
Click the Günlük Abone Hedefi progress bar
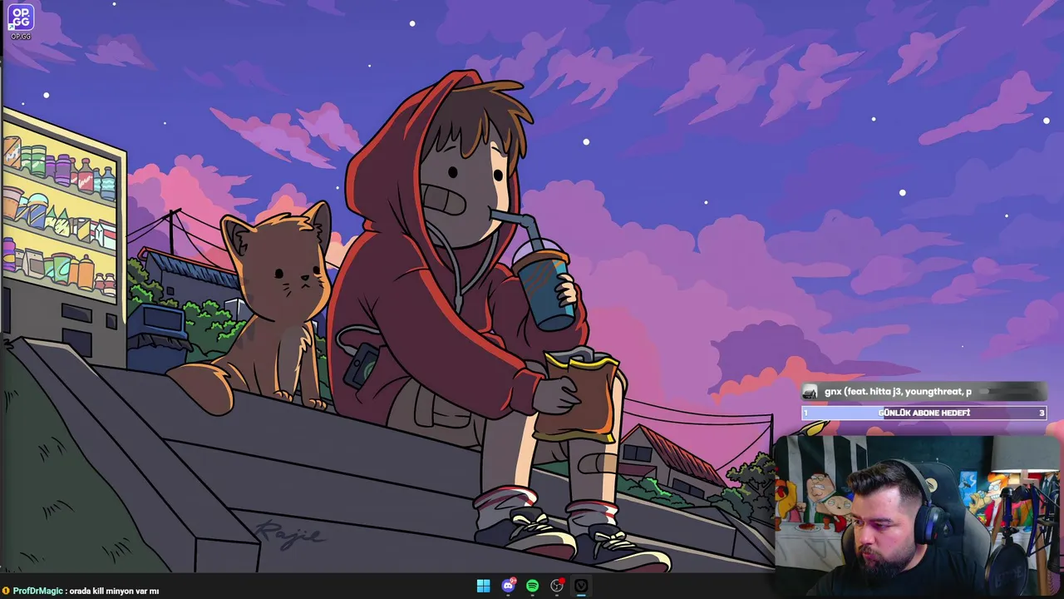[924, 413]
